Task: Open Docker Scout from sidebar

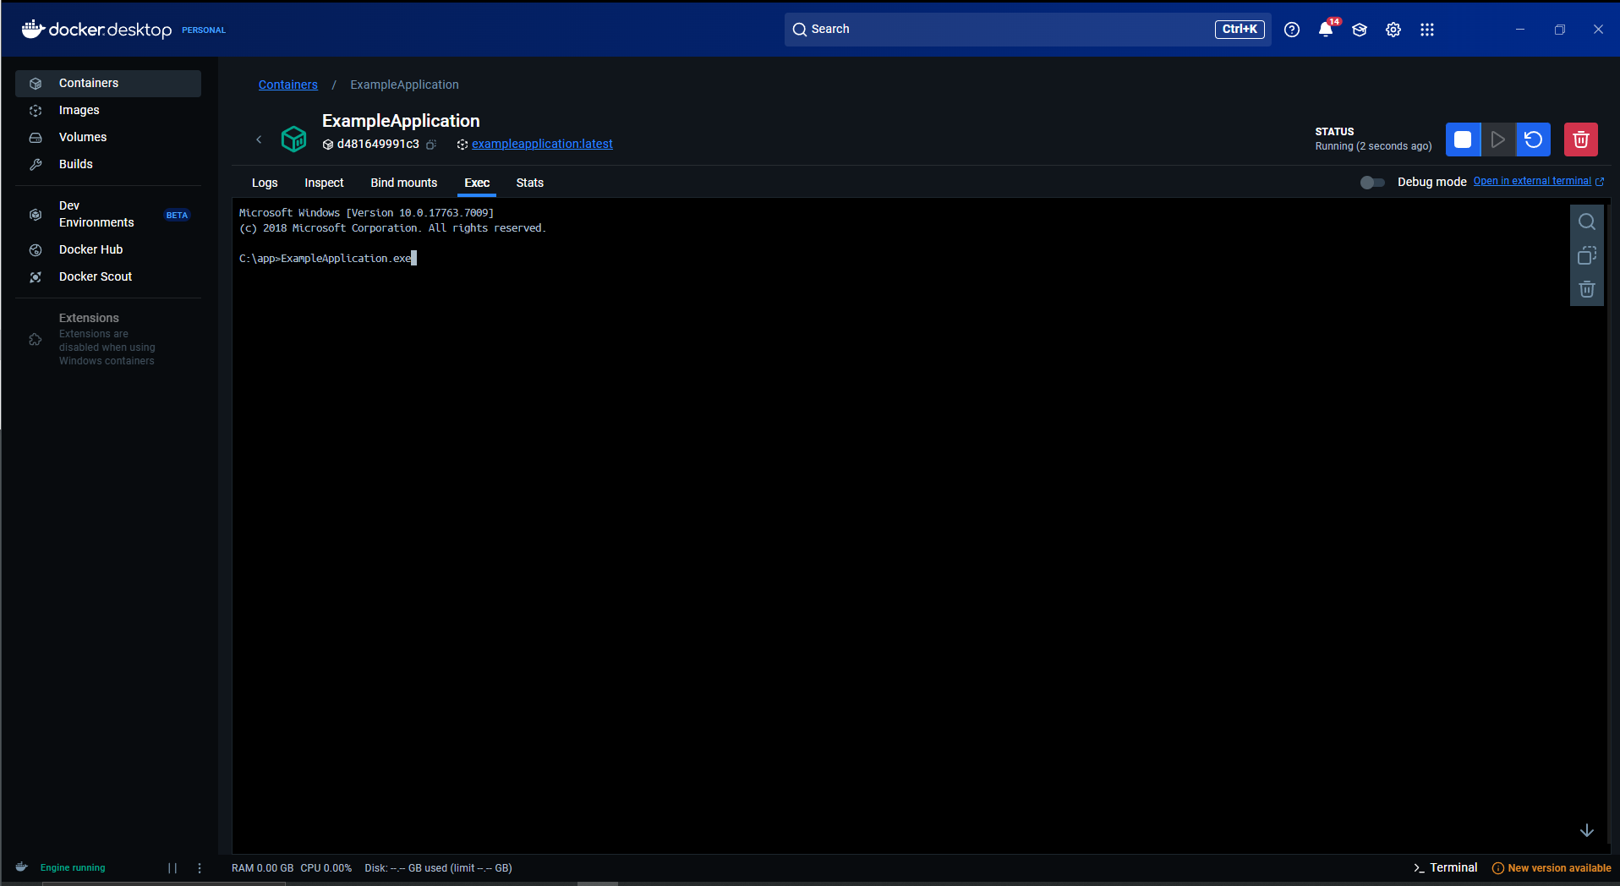Action: [108, 276]
